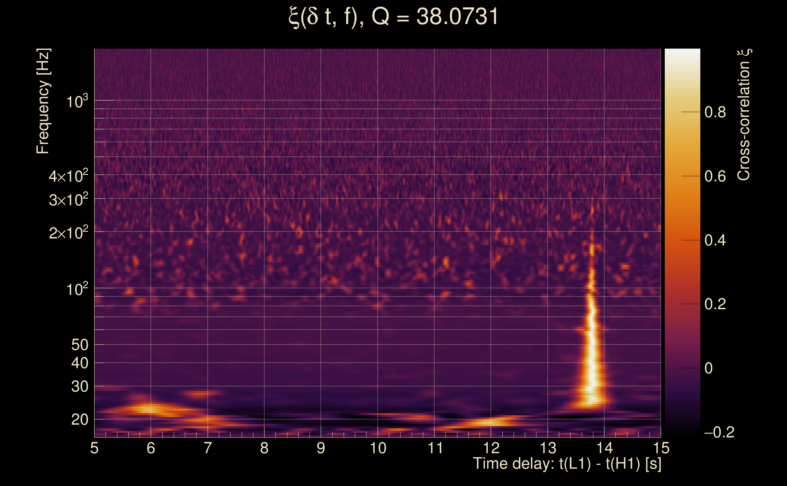The width and height of the screenshot is (787, 486).
Task: Click the plot title showing Q = 38.0731
Action: tap(393, 17)
